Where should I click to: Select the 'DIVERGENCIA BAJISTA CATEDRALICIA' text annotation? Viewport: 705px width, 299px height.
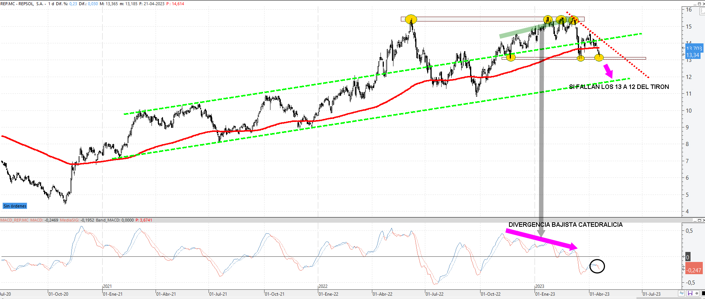(565, 225)
